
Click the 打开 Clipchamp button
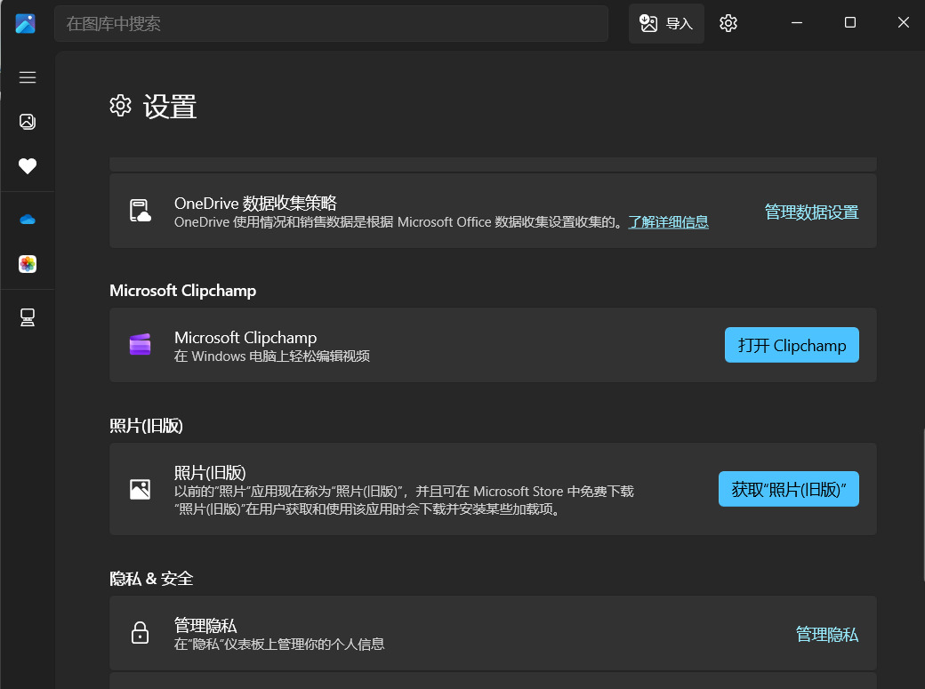[792, 345]
